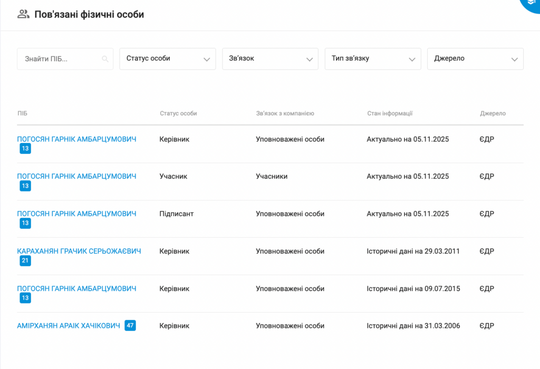Expand the Джерело filter dropdown

pos(475,59)
